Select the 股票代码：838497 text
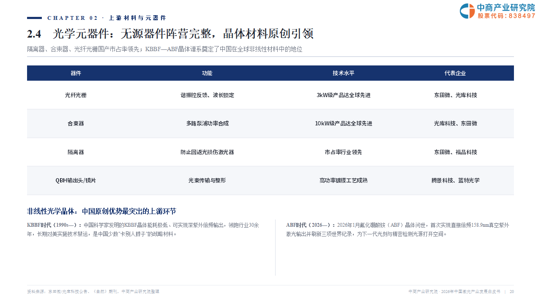Image resolution: width=541 pixels, height=304 pixels. tap(507, 16)
